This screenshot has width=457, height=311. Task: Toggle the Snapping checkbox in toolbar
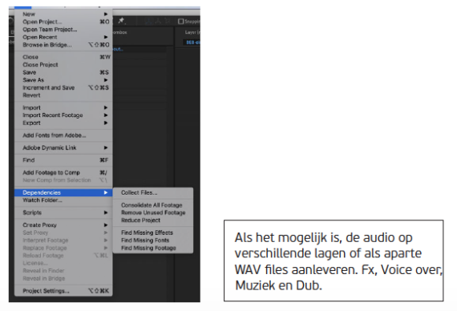[x=180, y=22]
